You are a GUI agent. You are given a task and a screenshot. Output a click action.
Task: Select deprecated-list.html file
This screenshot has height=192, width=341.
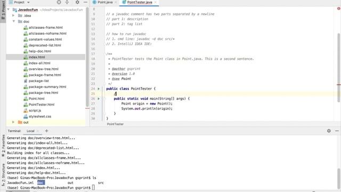coord(45,45)
